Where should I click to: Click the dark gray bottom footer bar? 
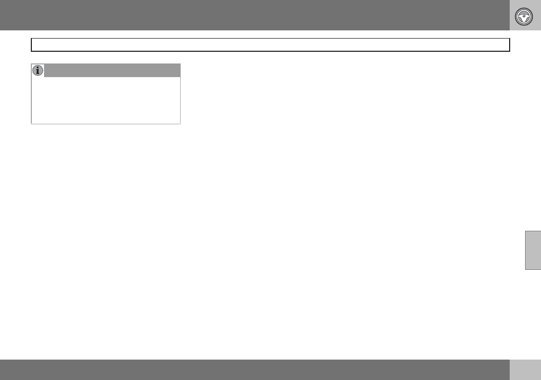pyautogui.click(x=255, y=370)
